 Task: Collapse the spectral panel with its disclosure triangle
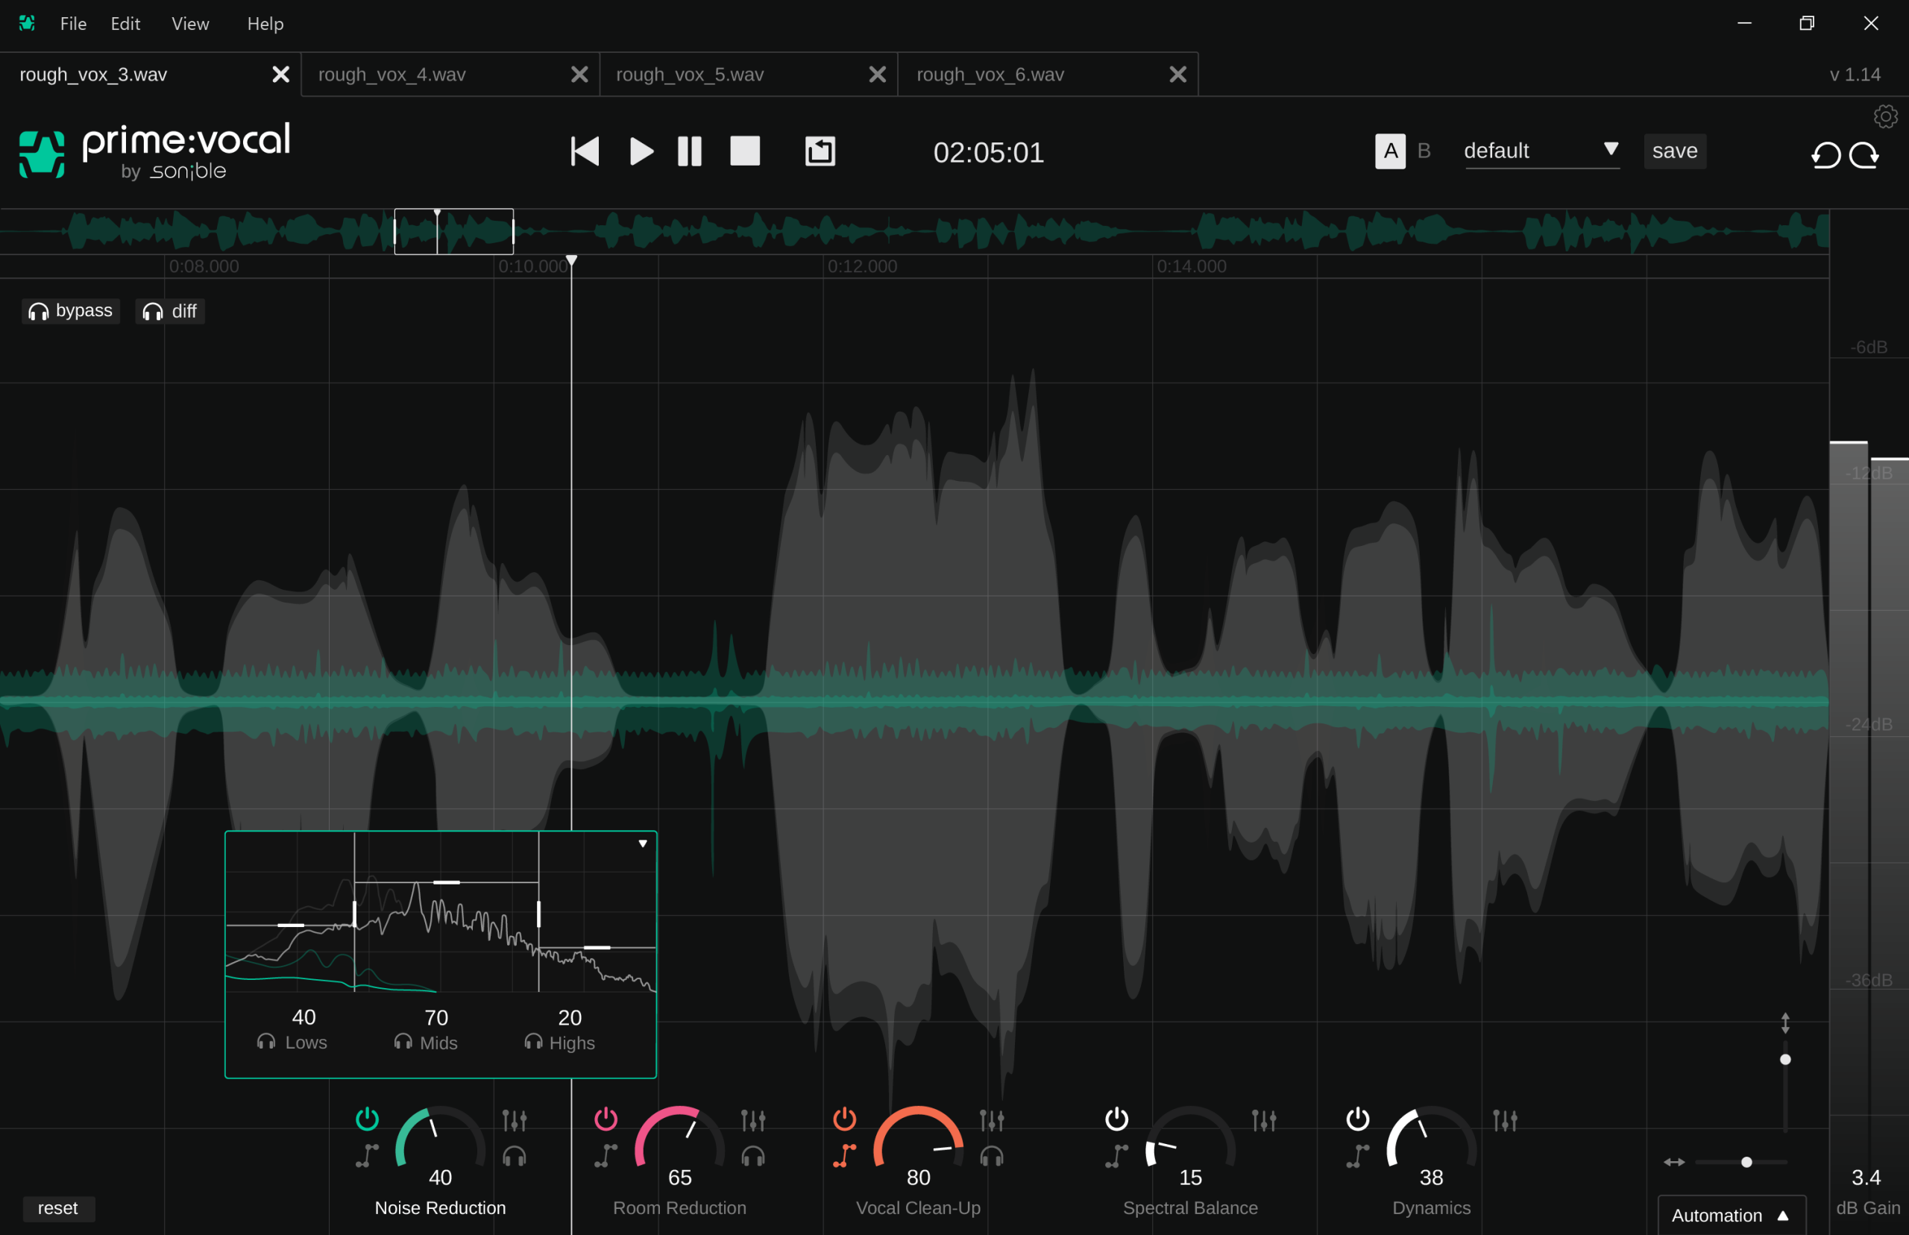coord(642,843)
